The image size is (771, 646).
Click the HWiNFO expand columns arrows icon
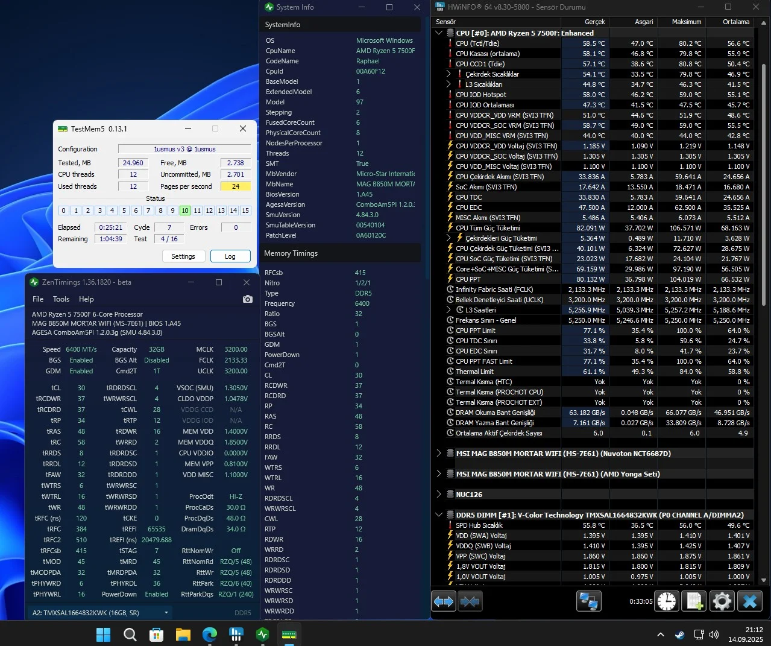click(x=444, y=601)
